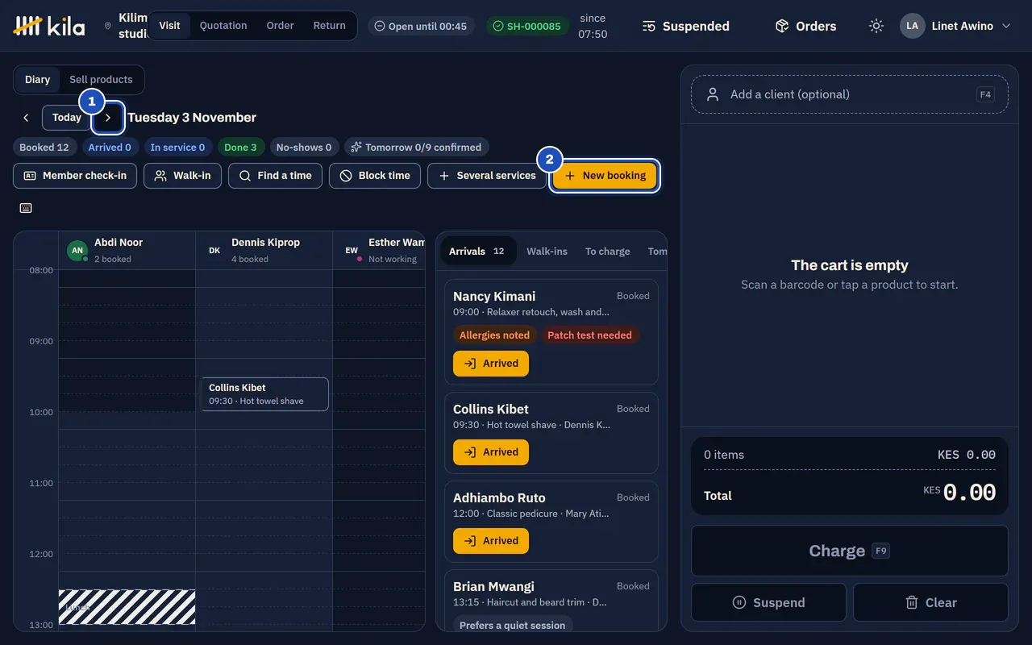Click the Kila logo
Image resolution: width=1032 pixels, height=645 pixels.
coord(49,26)
